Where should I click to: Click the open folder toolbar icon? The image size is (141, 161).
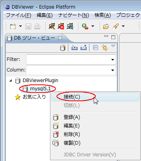pos(106,26)
